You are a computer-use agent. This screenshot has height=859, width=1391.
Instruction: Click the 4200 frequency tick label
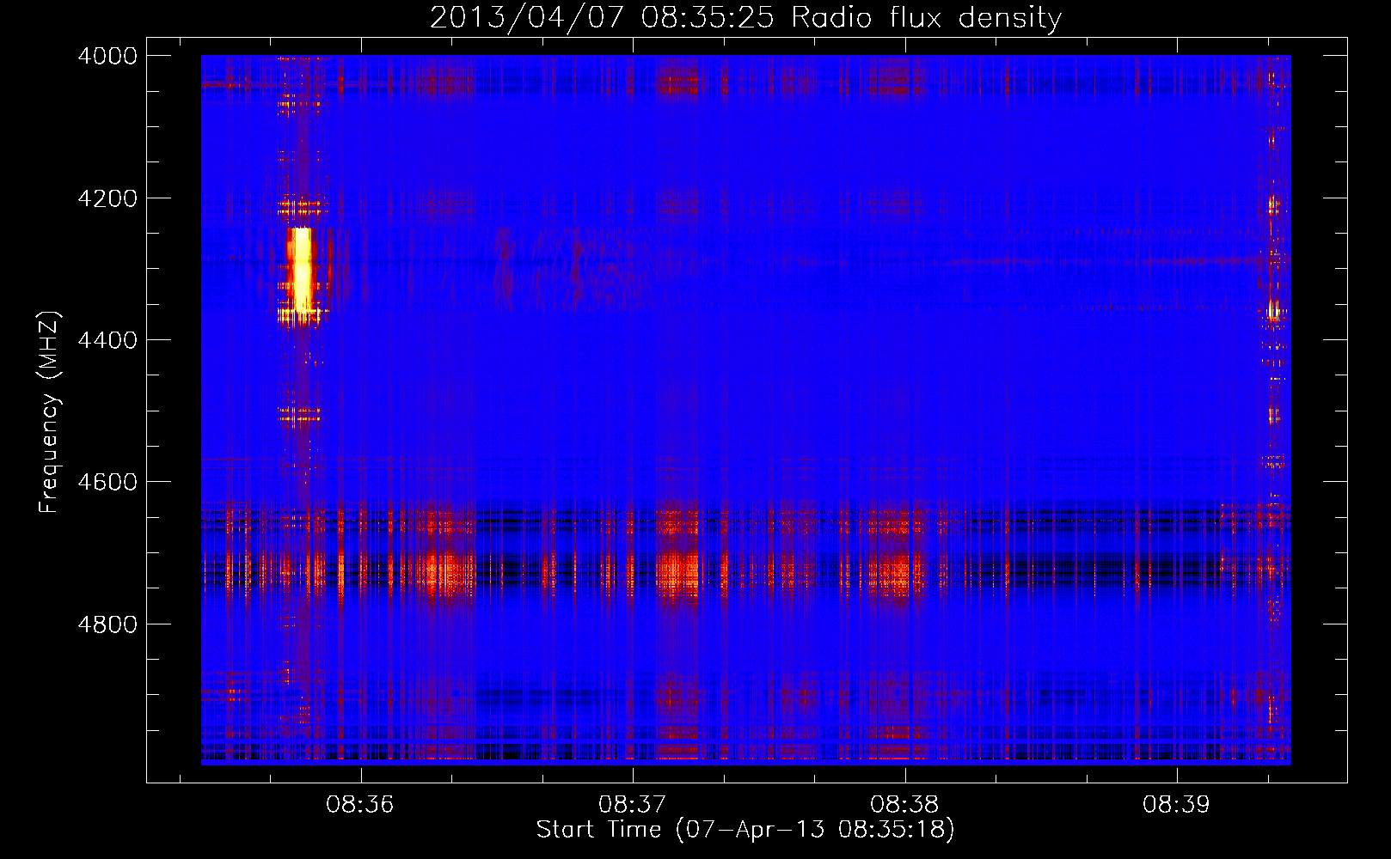click(x=107, y=198)
